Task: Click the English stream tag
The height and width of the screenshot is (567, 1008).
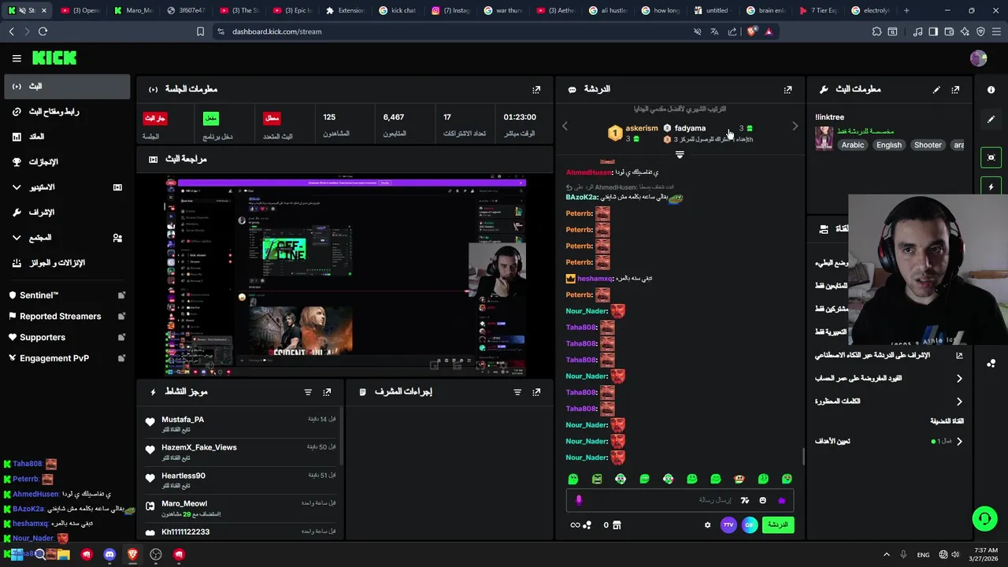Action: coord(888,145)
